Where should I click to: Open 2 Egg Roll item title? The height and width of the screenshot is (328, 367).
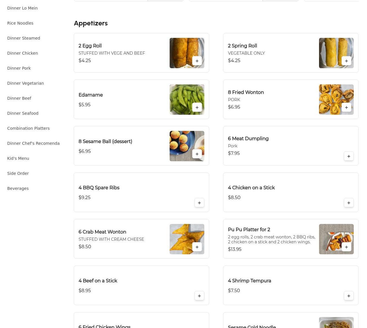90,46
